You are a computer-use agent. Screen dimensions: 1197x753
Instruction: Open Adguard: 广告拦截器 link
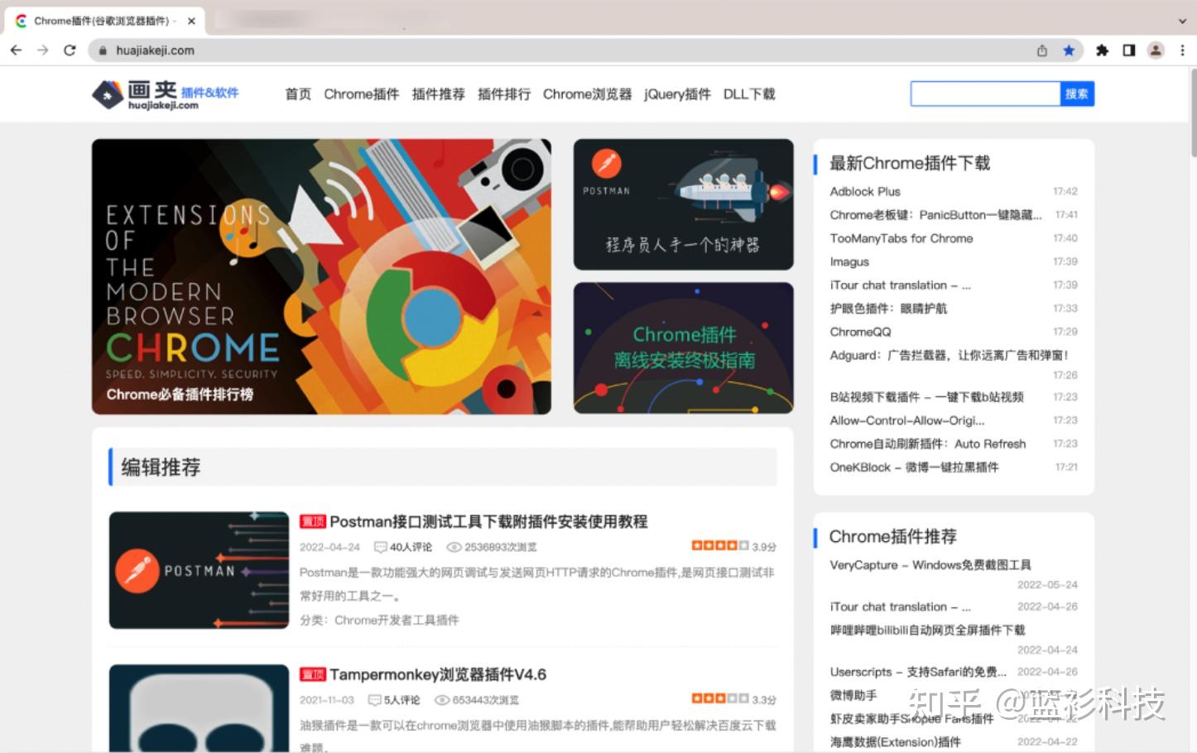pos(949,355)
